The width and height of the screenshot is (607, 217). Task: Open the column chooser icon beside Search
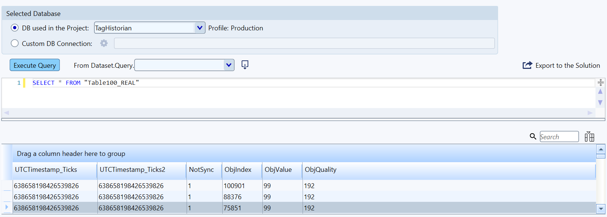point(589,137)
